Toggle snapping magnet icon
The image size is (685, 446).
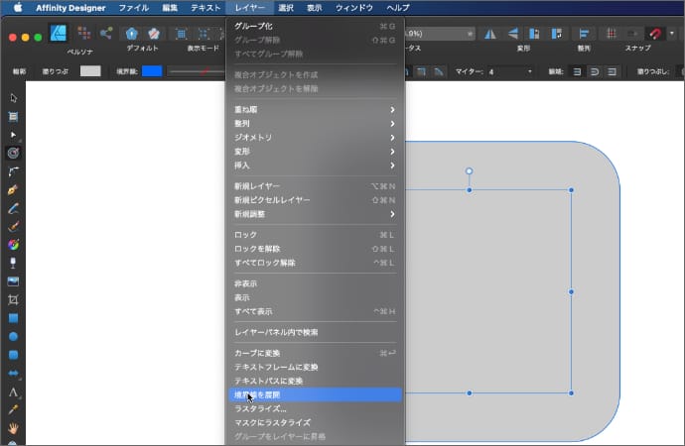coord(653,34)
